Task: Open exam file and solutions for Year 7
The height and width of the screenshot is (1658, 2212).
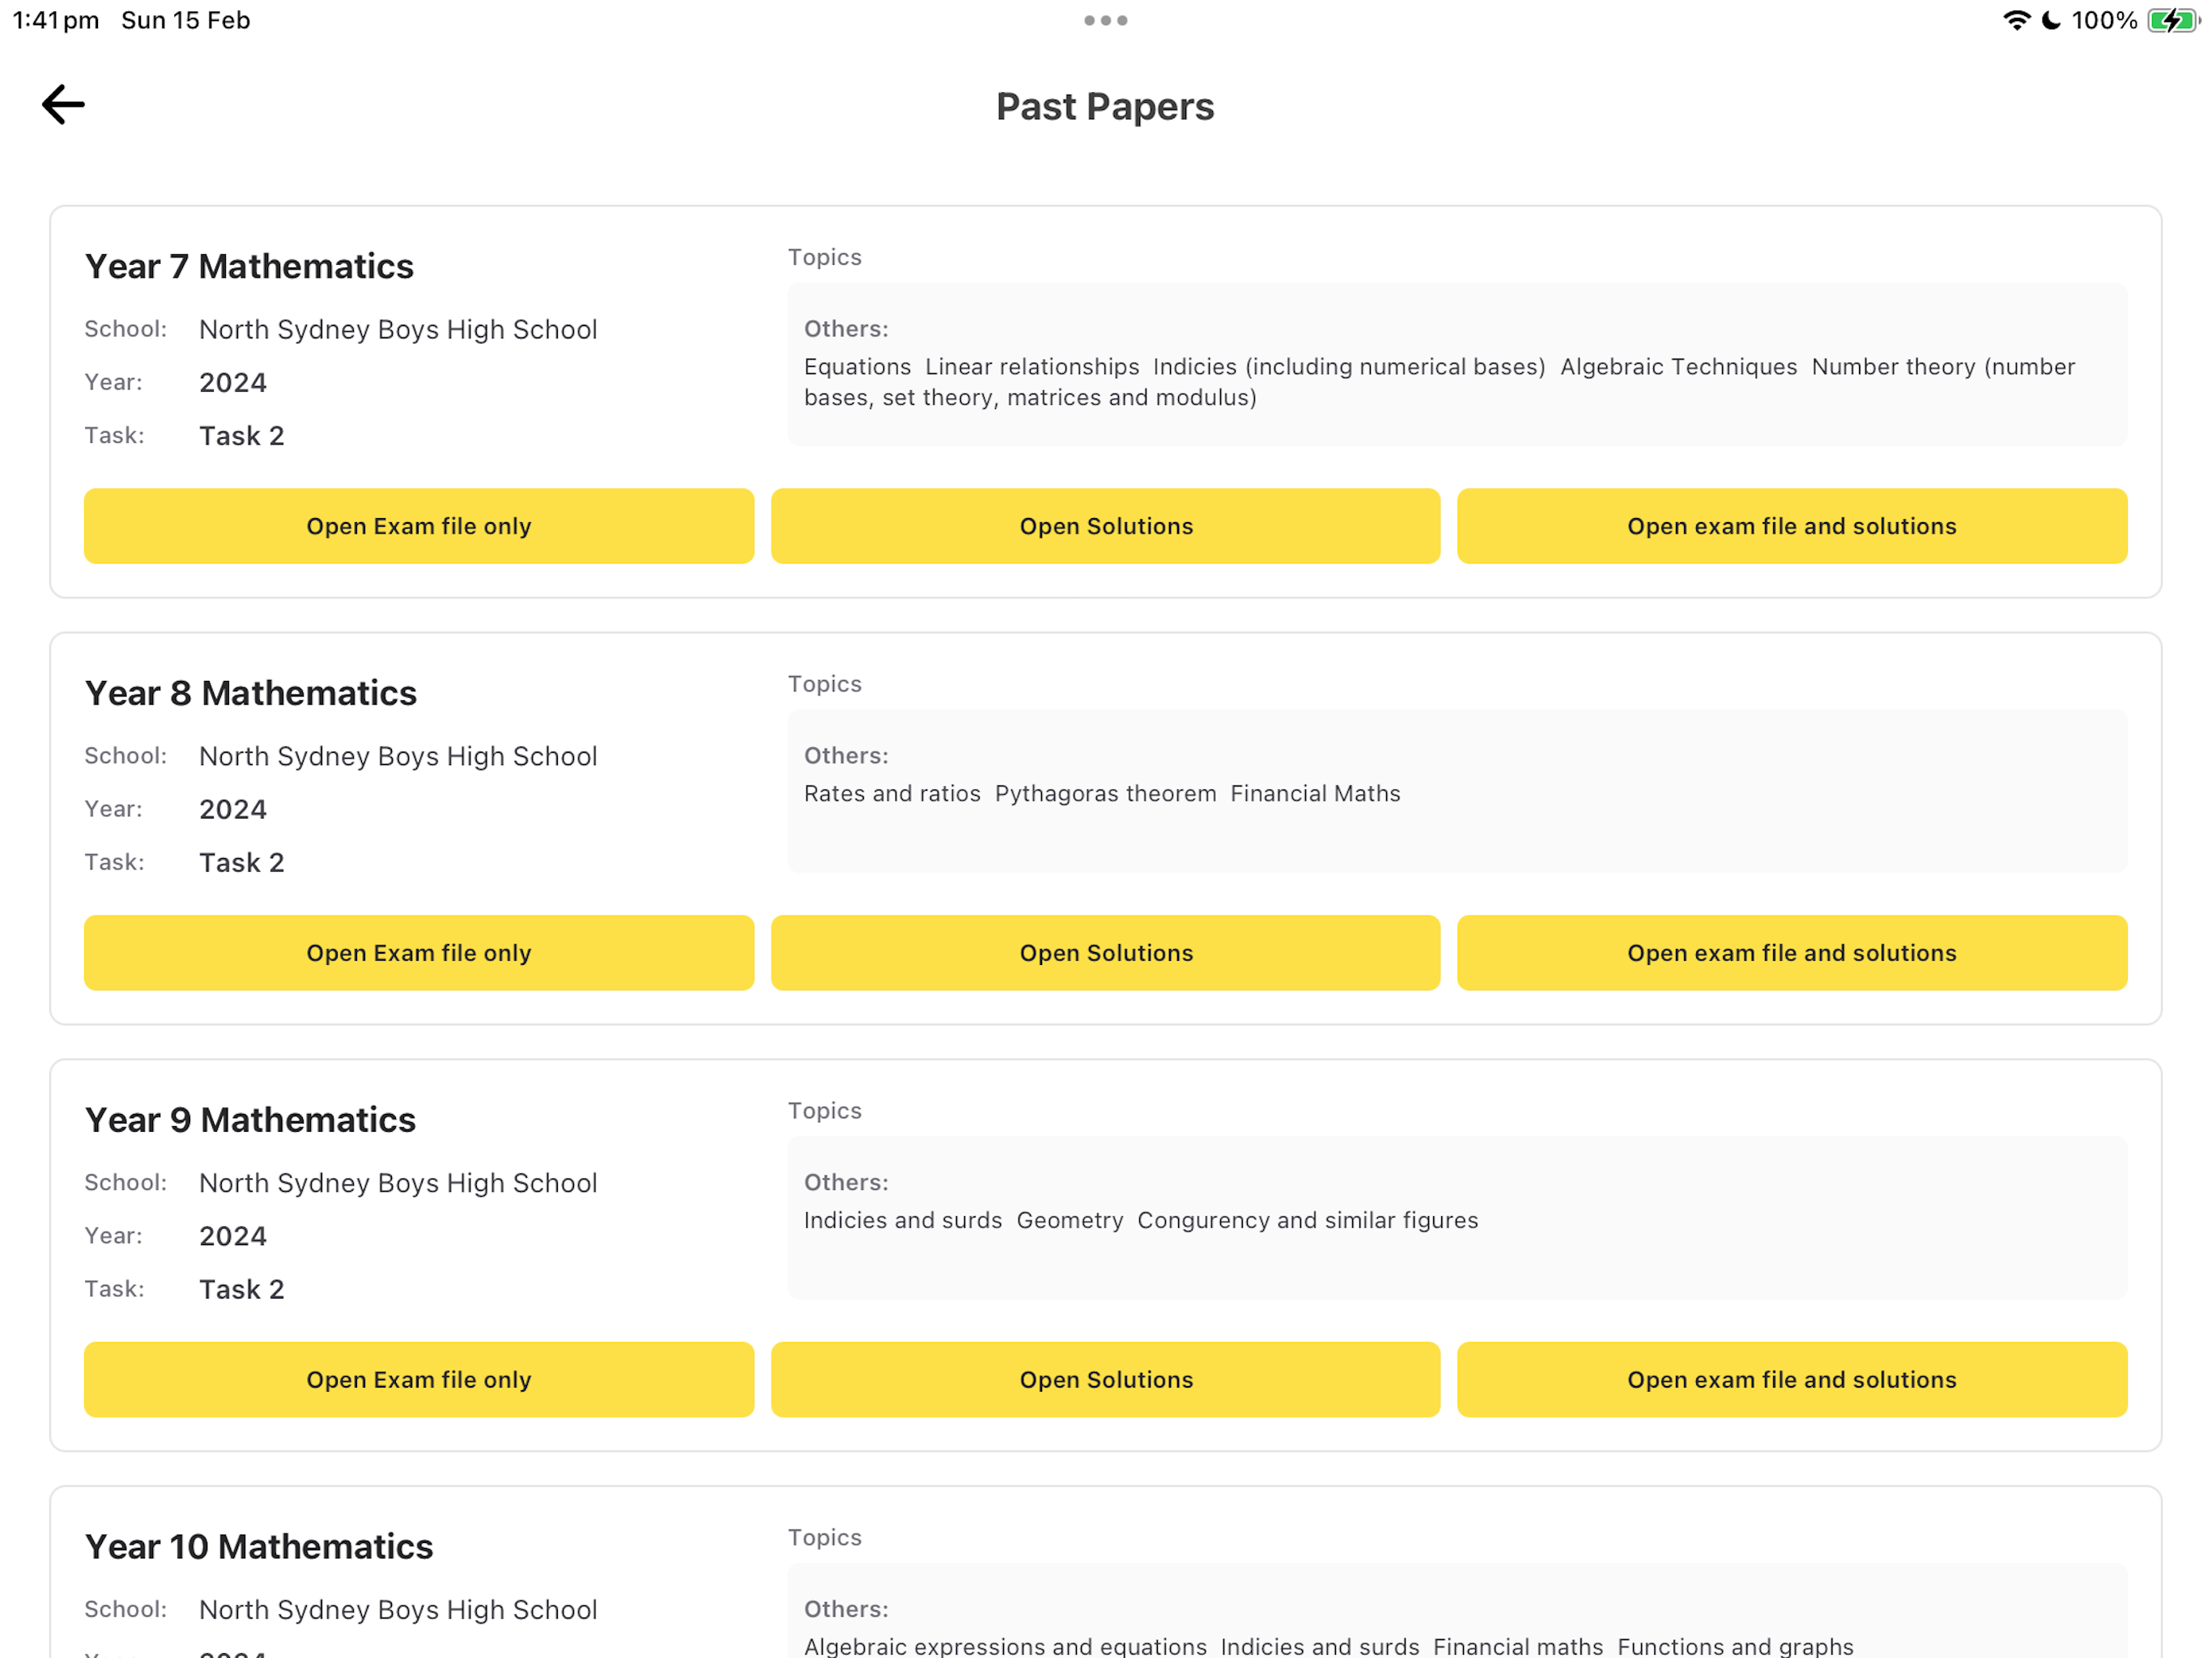Action: 1792,526
